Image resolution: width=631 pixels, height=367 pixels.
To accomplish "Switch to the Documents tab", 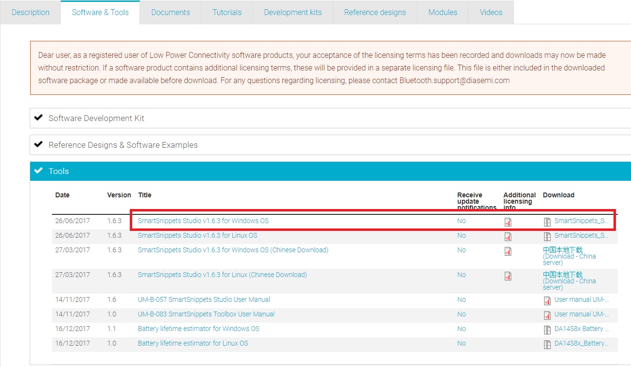I will coord(170,12).
